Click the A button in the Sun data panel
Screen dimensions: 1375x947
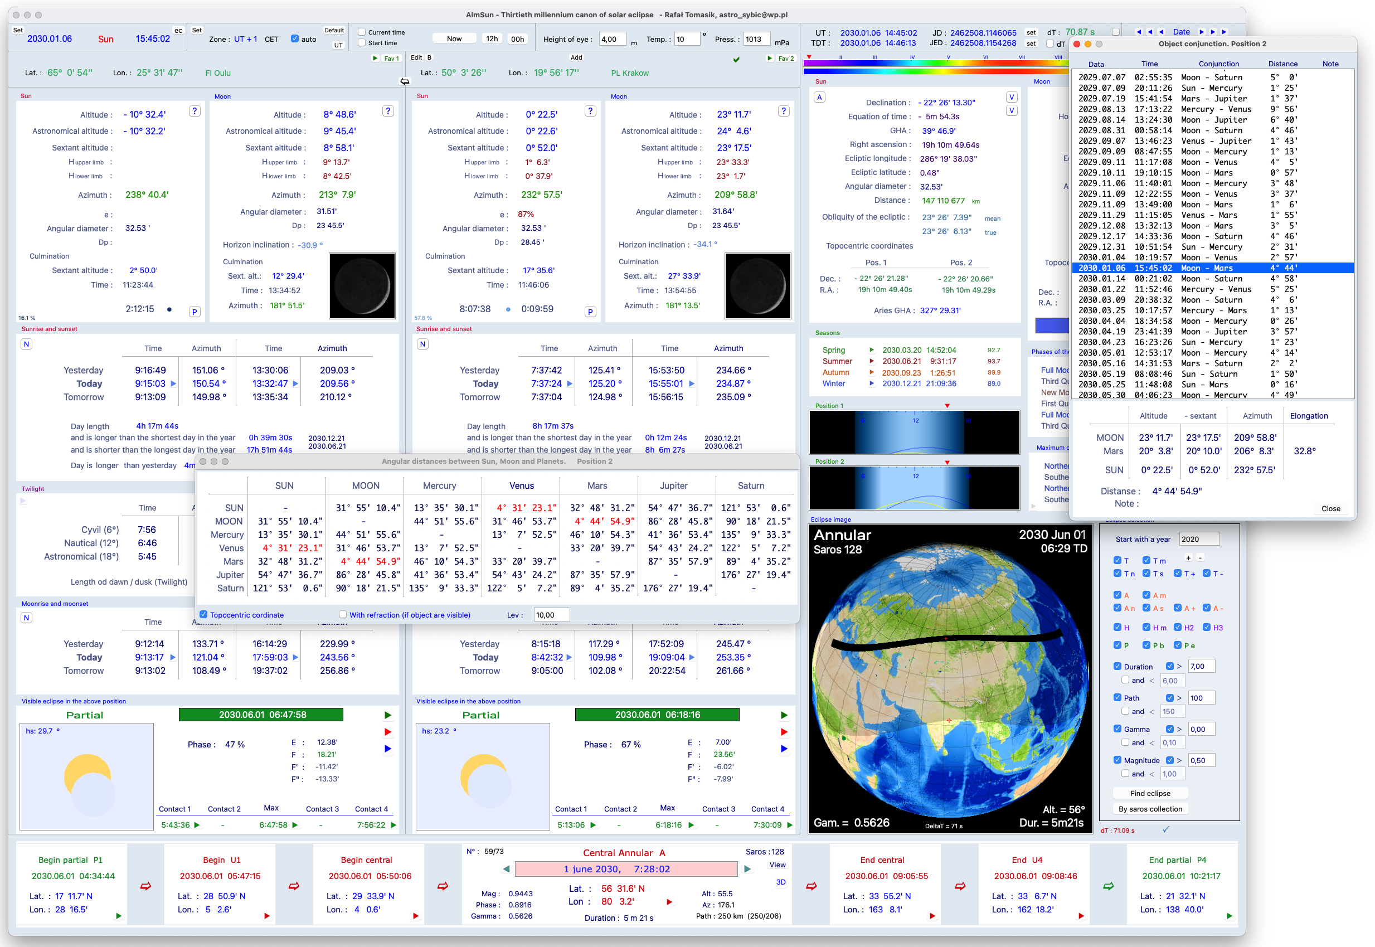[x=819, y=98]
